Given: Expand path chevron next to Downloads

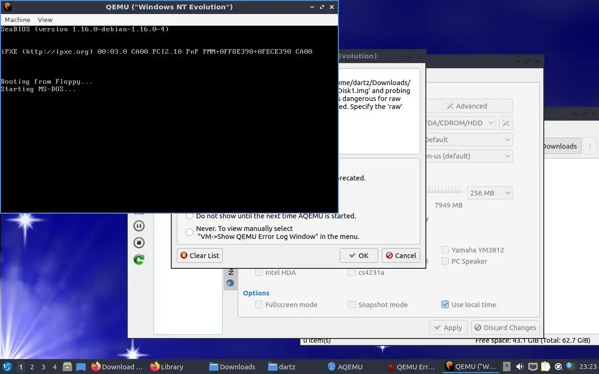Looking at the screenshot, I should [x=590, y=146].
